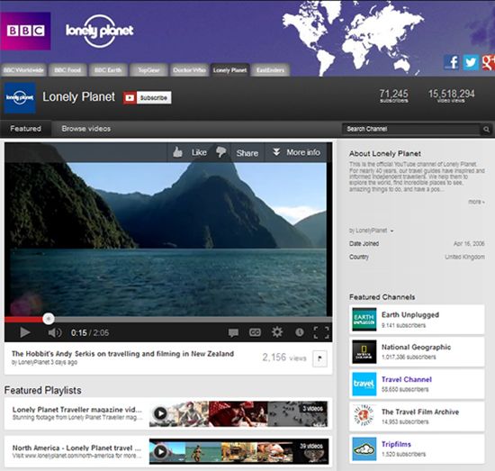
Task: Click in the Search Channel field
Action: click(412, 129)
